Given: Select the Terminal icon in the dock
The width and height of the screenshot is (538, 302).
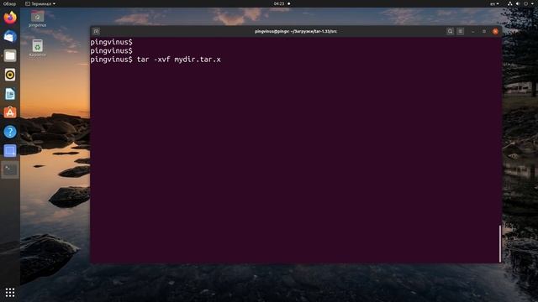Looking at the screenshot, I should point(10,169).
